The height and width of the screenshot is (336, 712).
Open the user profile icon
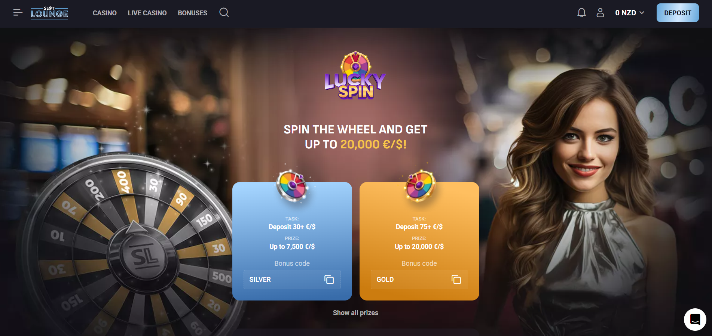600,13
